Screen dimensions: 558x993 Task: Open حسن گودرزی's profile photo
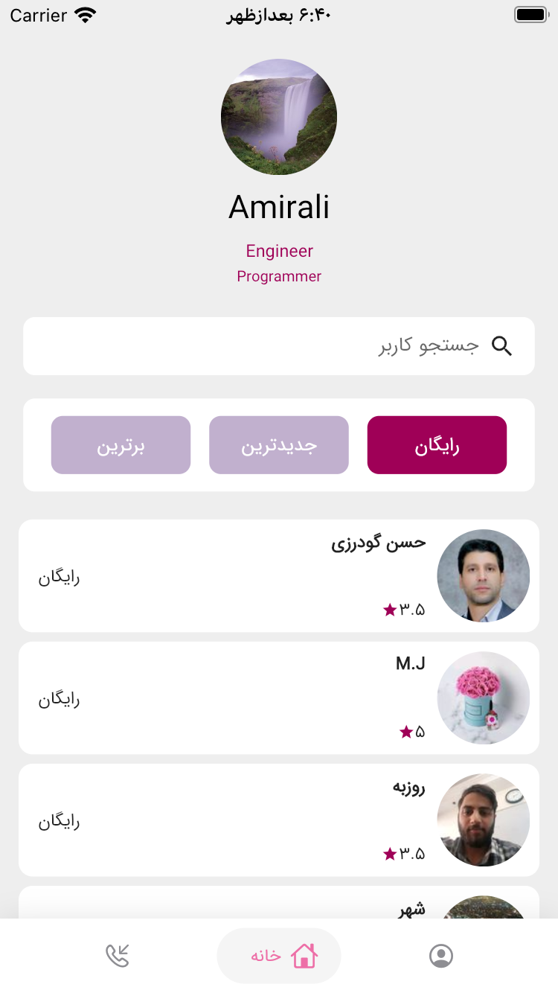pos(483,575)
